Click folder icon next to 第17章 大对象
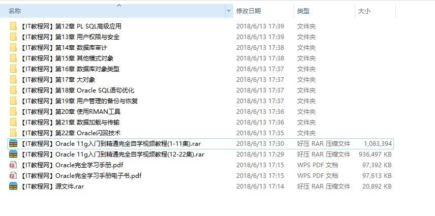Image resolution: width=435 pixels, height=216 pixels. tap(13, 80)
